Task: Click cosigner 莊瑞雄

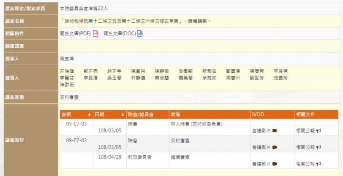Action: pyautogui.click(x=67, y=71)
